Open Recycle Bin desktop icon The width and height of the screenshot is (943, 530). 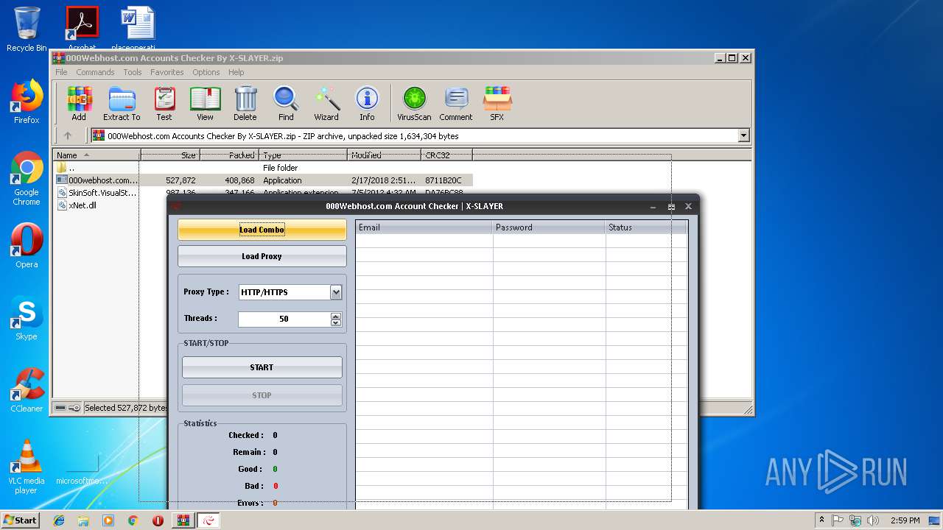click(x=27, y=29)
